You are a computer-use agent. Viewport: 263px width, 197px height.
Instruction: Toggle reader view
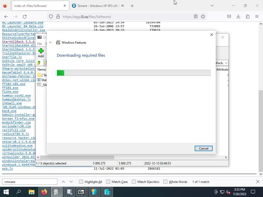195,16
